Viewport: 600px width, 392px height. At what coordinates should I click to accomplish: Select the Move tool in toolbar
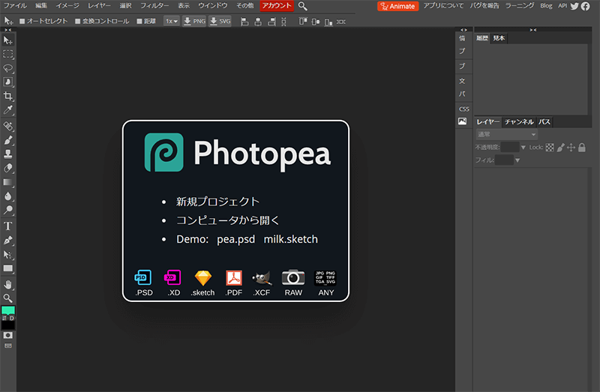coord(8,40)
